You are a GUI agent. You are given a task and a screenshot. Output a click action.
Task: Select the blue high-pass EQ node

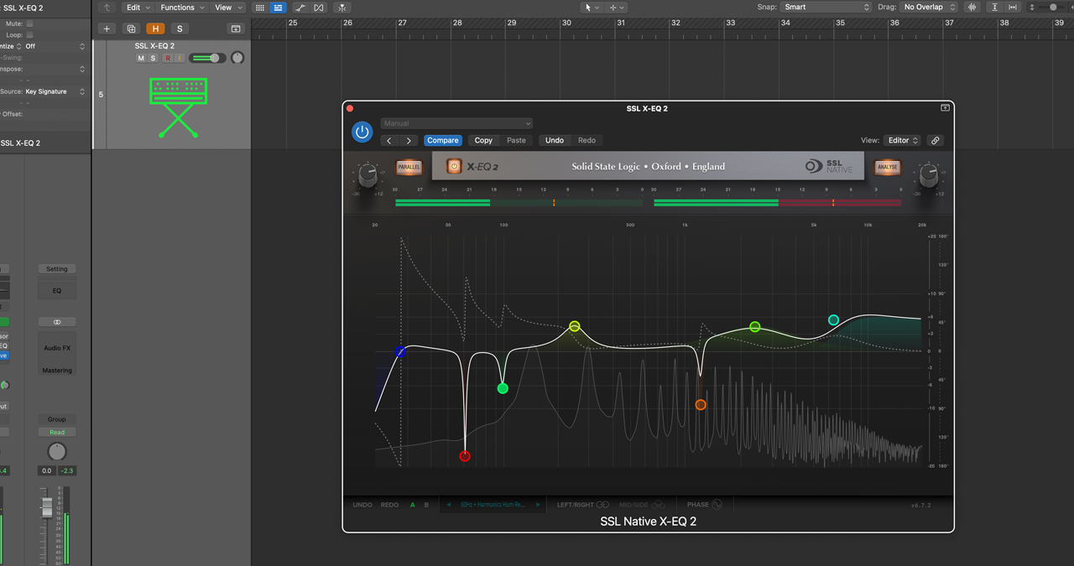401,352
